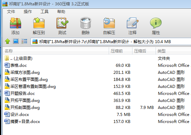Click DWG icon of 开拓剖面图.dwg
This screenshot has height=135, width=191.
7,107
